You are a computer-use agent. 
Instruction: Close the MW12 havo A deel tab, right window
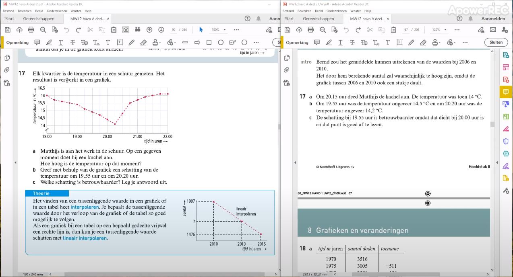388,18
